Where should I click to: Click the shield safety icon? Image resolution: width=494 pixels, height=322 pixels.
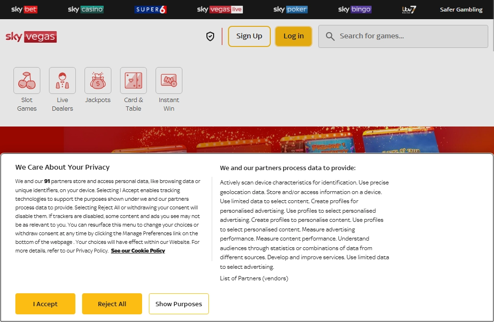click(x=210, y=36)
